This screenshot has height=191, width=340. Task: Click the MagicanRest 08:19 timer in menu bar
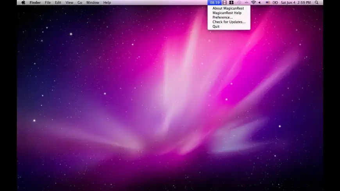click(x=215, y=2)
